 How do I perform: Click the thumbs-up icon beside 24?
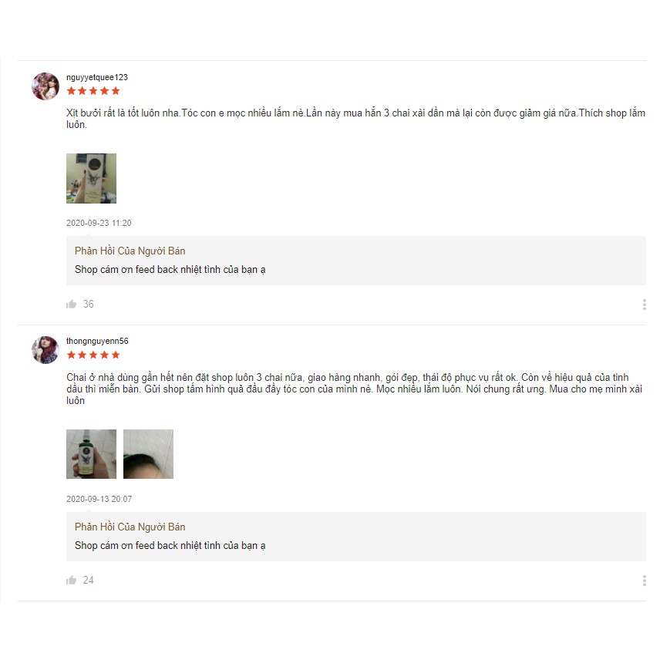coord(72,581)
